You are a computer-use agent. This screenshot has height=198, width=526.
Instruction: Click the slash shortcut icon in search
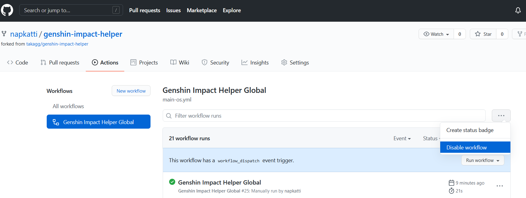pyautogui.click(x=116, y=10)
